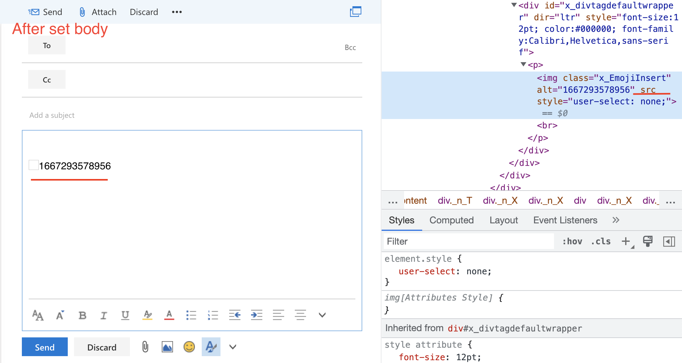Toggle bold formatting in compose toolbar
682x363 pixels.
(82, 315)
